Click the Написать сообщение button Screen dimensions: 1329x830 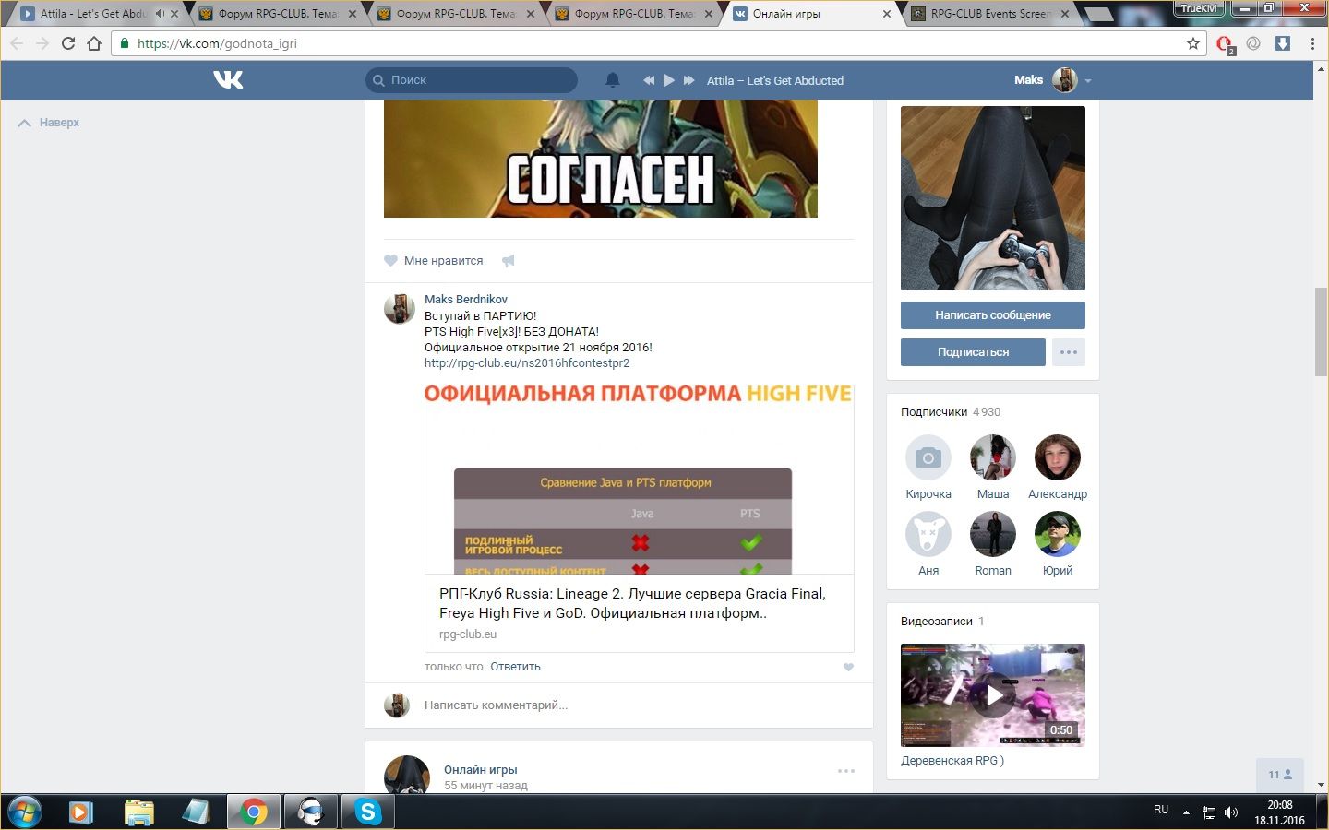click(x=993, y=315)
